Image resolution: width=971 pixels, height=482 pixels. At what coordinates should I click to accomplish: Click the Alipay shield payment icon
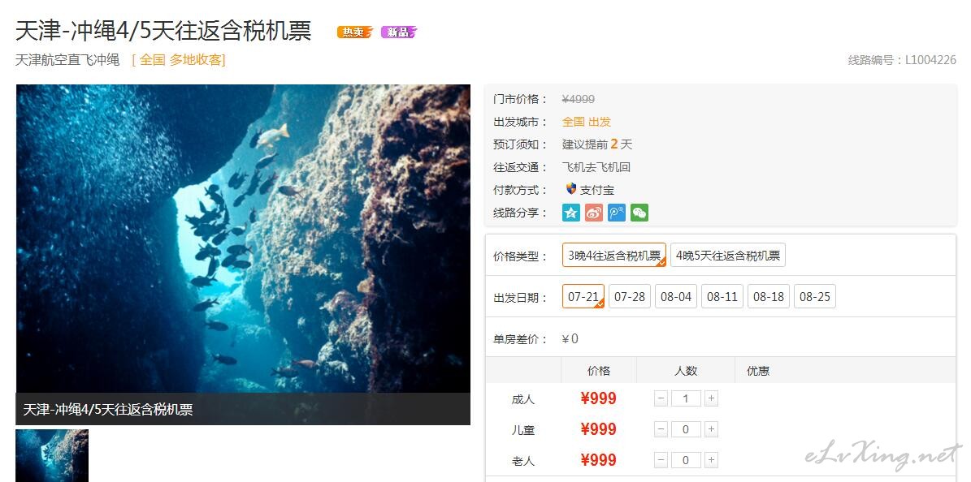pyautogui.click(x=571, y=189)
